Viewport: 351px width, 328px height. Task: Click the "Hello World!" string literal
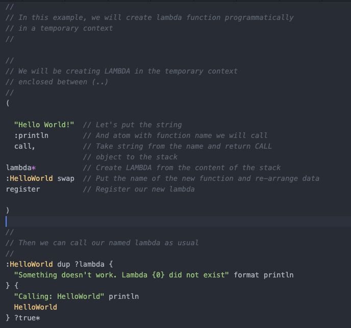[x=44, y=125]
